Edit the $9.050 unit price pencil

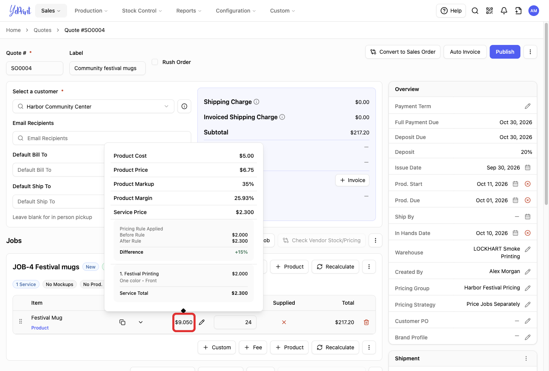point(202,322)
